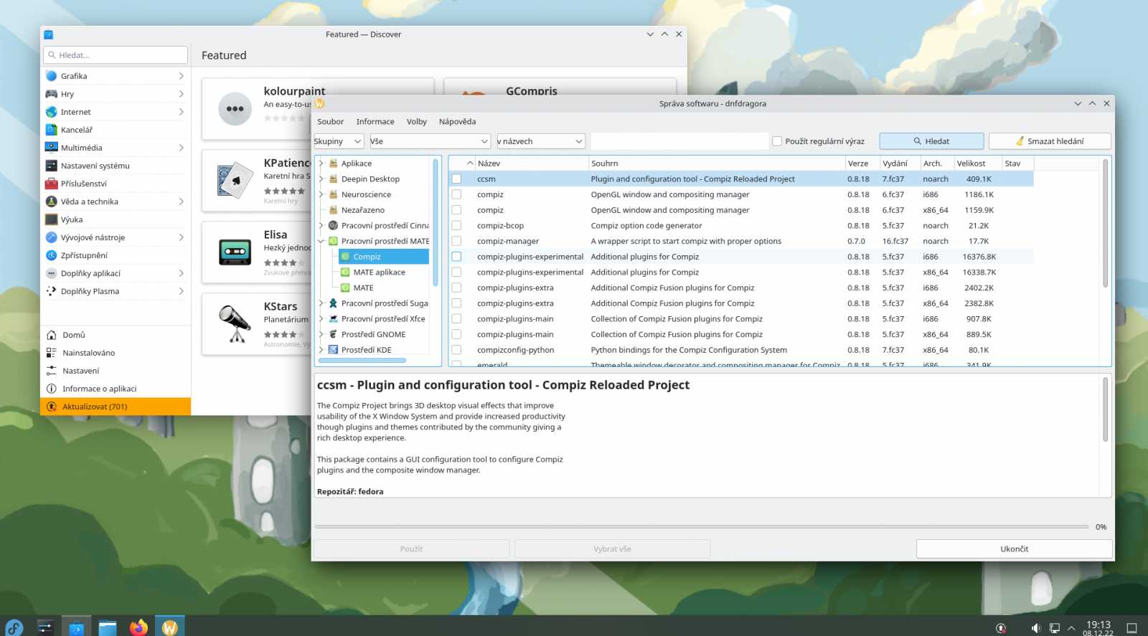The width and height of the screenshot is (1148, 636).
Task: Open the Informace menu
Action: point(375,122)
